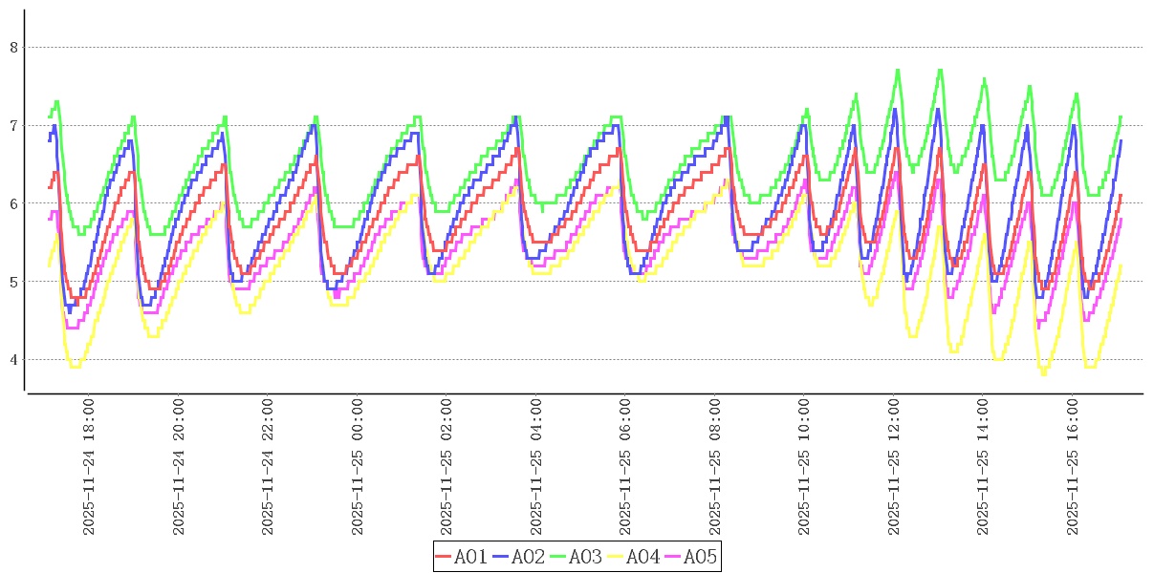This screenshot has width=1154, height=573.
Task: Click the magenta A05 legend line swatch
Action: [x=673, y=557]
